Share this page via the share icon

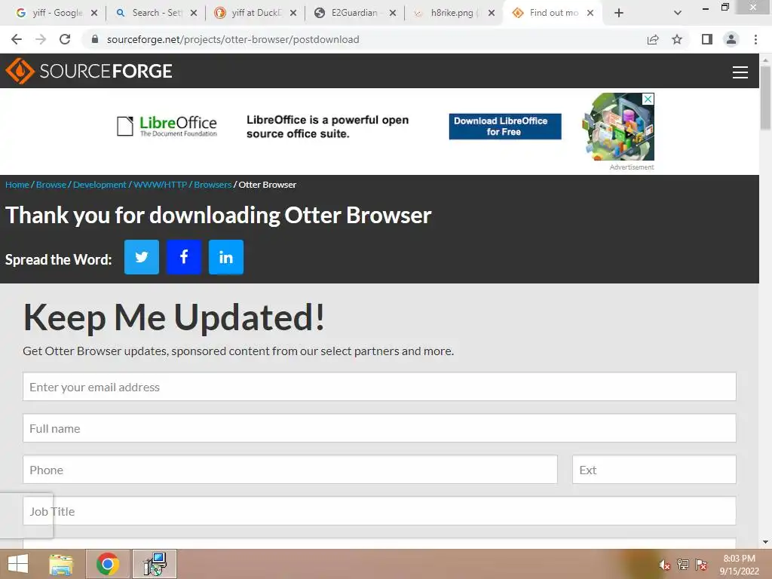[653, 39]
